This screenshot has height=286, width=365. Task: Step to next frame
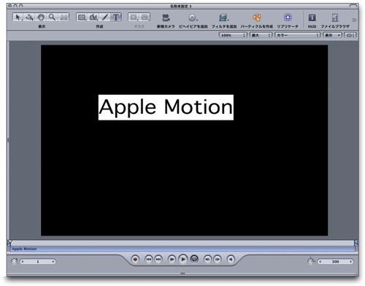[218, 259]
